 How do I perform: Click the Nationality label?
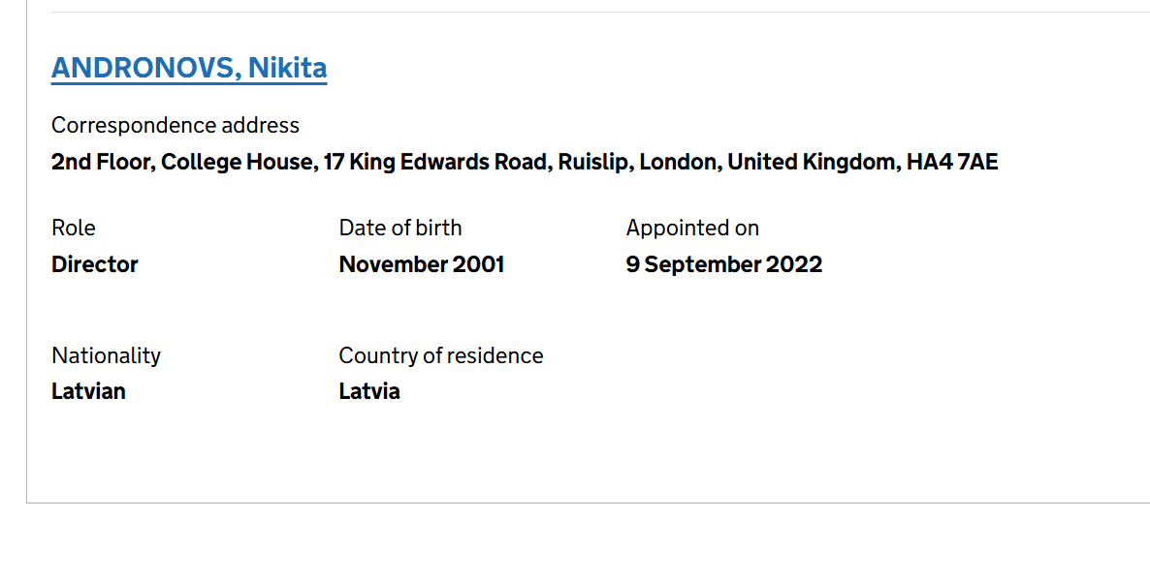[106, 355]
